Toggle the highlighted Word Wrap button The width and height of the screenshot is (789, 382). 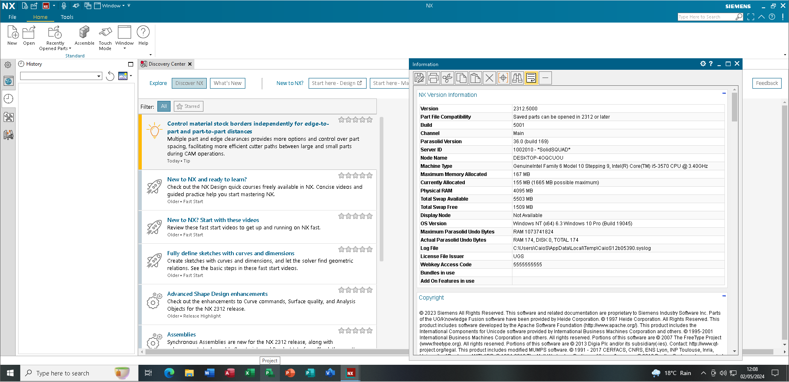click(531, 78)
